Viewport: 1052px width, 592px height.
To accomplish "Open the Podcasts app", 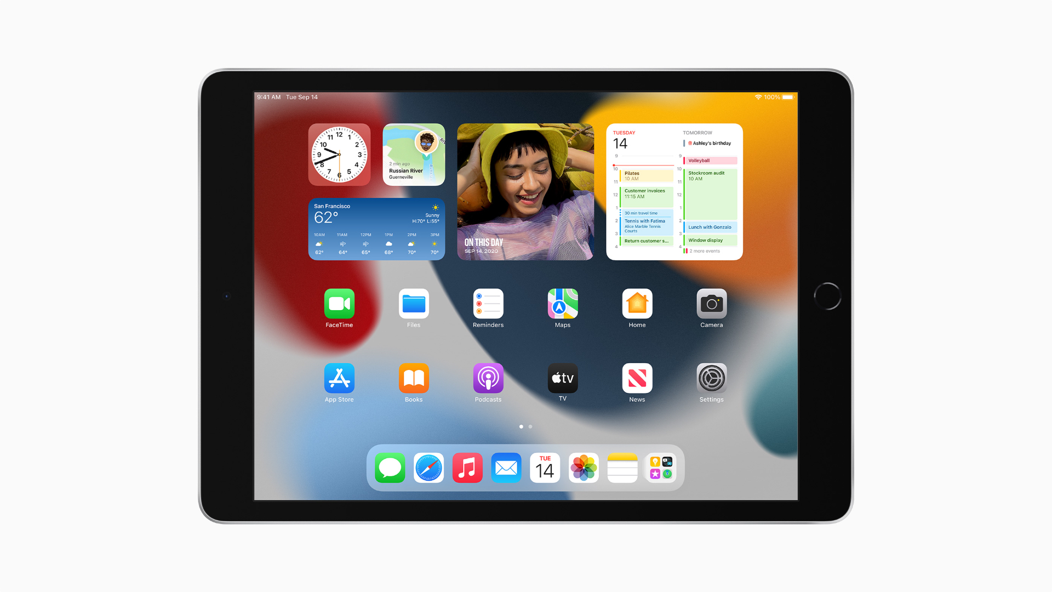I will pyautogui.click(x=487, y=379).
